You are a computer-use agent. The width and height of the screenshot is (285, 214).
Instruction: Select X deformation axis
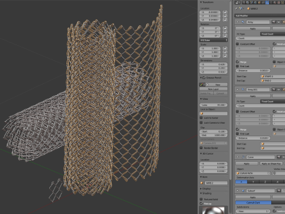pyautogui.click(x=241, y=182)
